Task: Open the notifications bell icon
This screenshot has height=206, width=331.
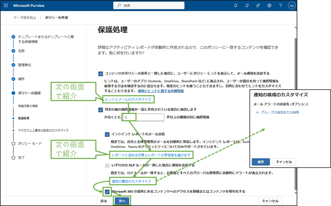Action: 236,6
